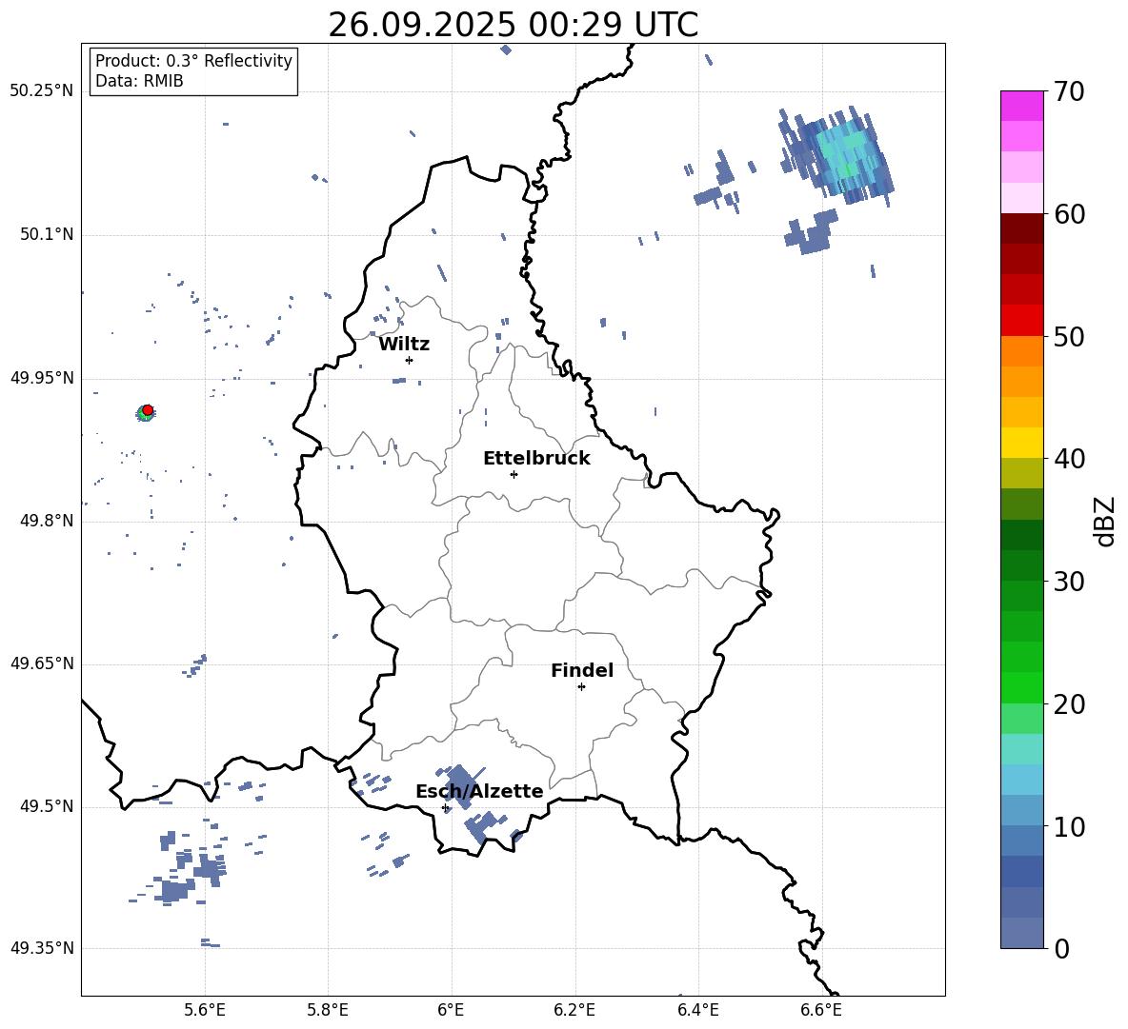Click the Wiltz city label

[x=404, y=345]
